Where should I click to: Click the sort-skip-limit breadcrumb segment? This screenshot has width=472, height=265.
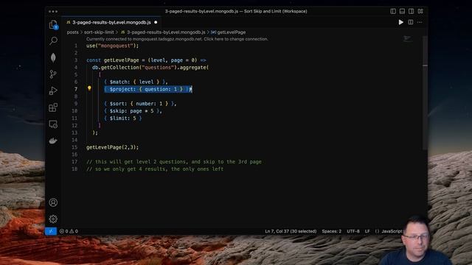pos(99,32)
